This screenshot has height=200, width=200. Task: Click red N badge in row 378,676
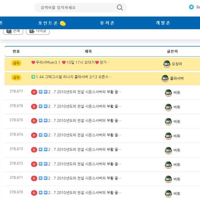[34, 107]
